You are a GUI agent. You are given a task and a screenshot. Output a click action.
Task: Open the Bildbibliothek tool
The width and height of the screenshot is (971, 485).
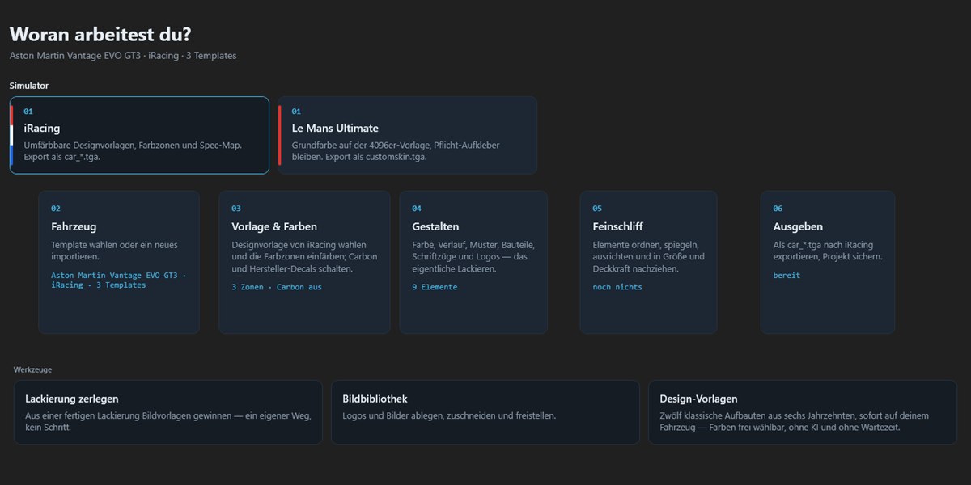click(x=485, y=412)
